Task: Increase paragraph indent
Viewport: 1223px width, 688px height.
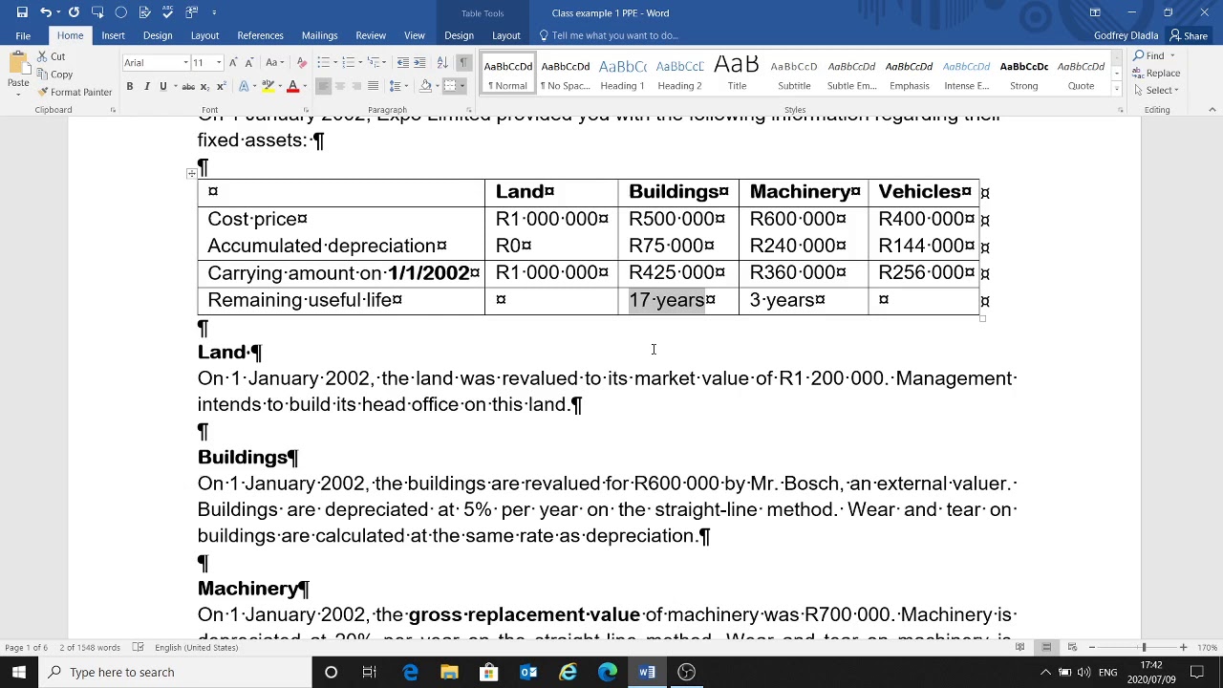Action: coord(421,63)
